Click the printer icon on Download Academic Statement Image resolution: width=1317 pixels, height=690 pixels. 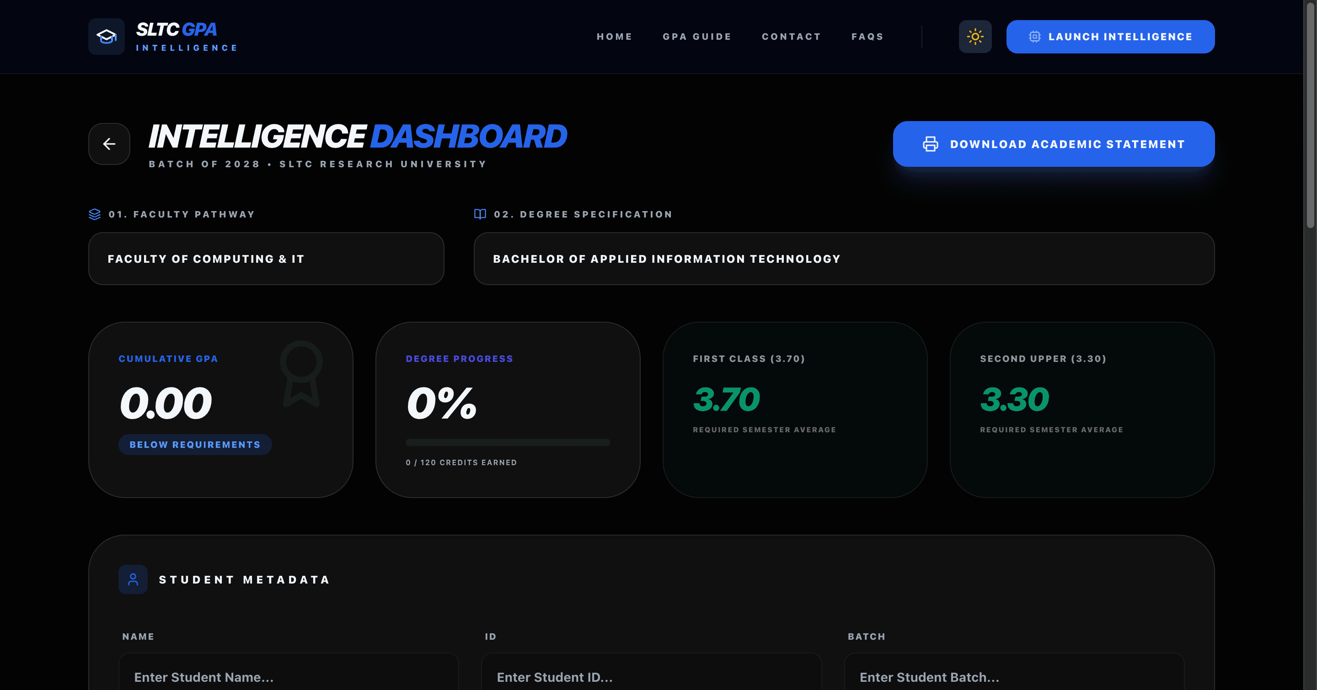point(931,143)
